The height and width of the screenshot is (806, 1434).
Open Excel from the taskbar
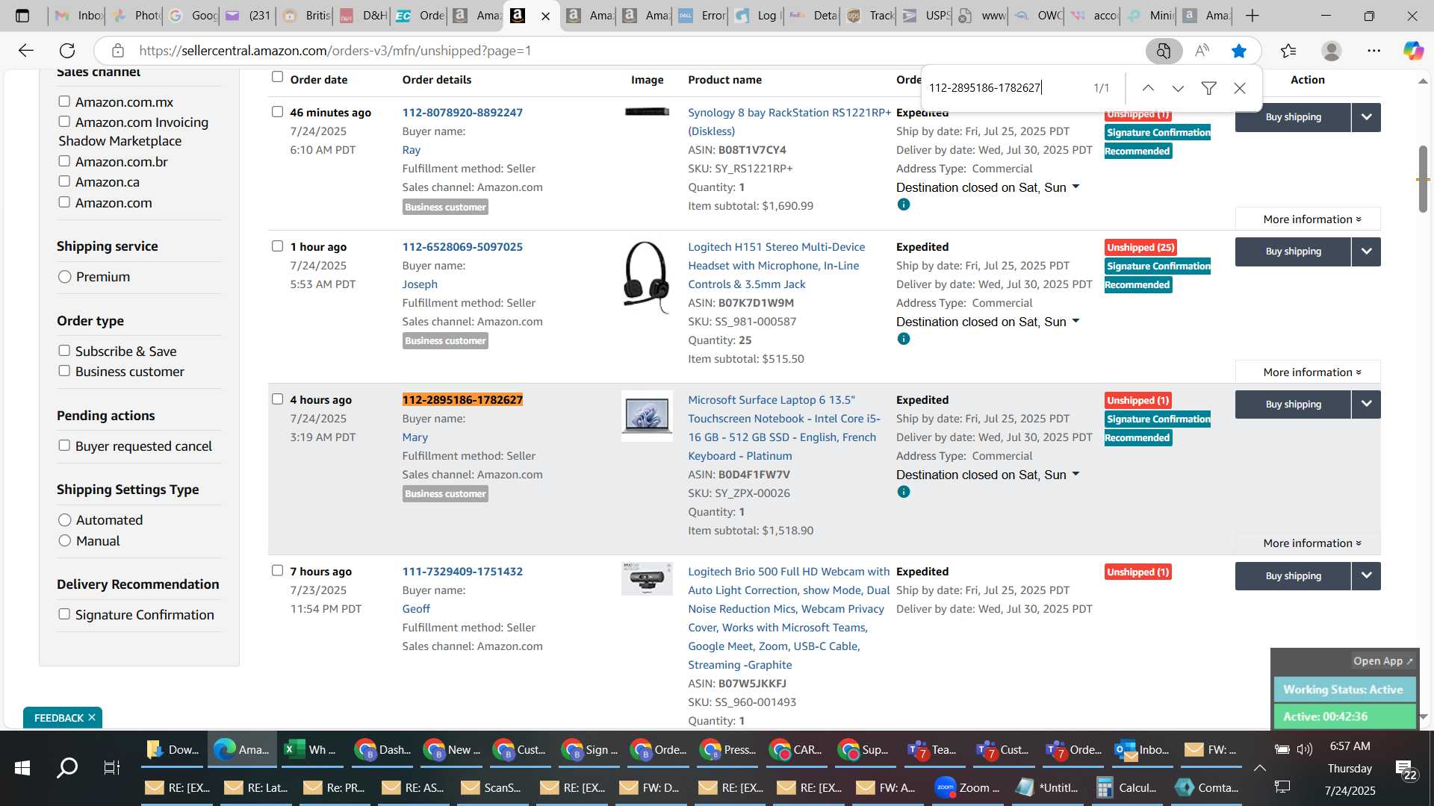click(x=311, y=750)
